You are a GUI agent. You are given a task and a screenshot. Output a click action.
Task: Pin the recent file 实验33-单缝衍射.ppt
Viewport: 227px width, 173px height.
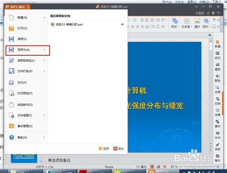[x=122, y=24]
